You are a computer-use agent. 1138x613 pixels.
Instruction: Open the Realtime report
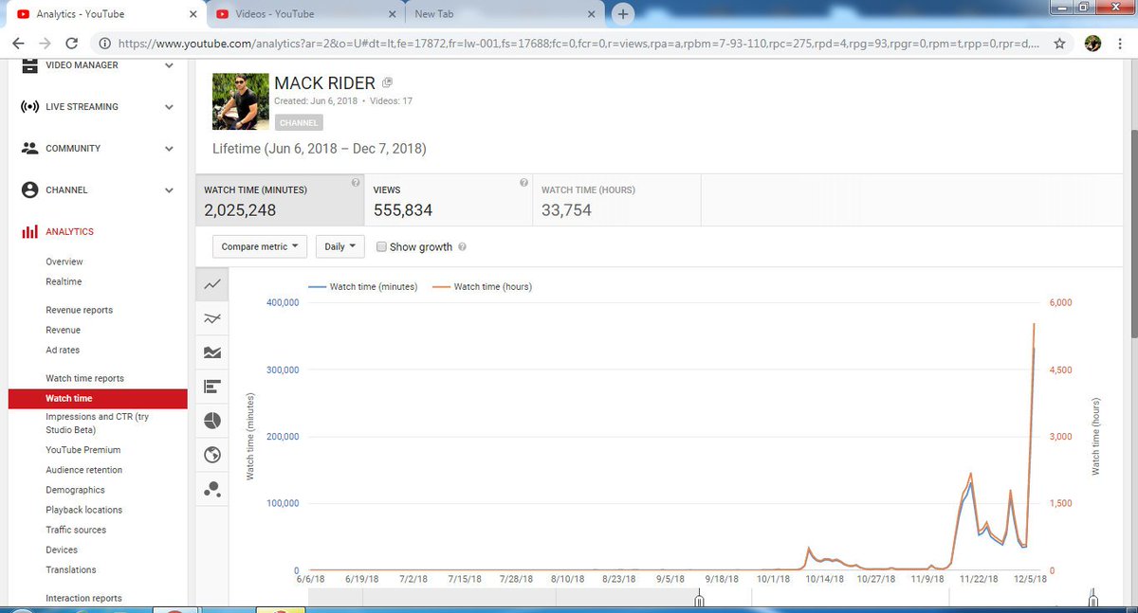(64, 281)
